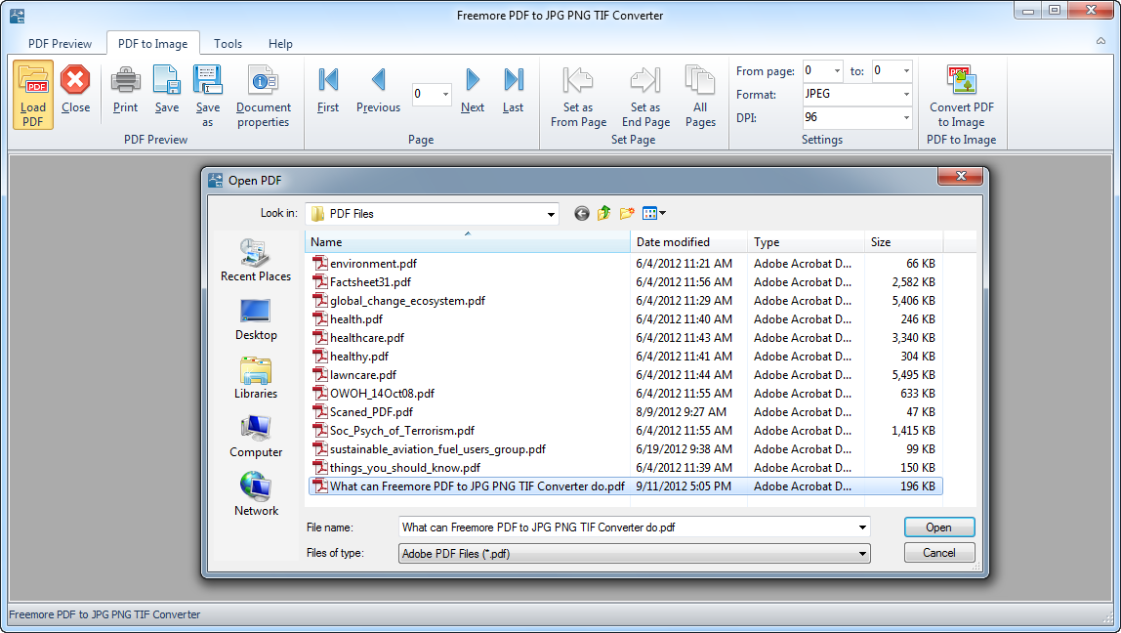
Task: Click the Cancel button in the dialog
Action: [x=939, y=553]
